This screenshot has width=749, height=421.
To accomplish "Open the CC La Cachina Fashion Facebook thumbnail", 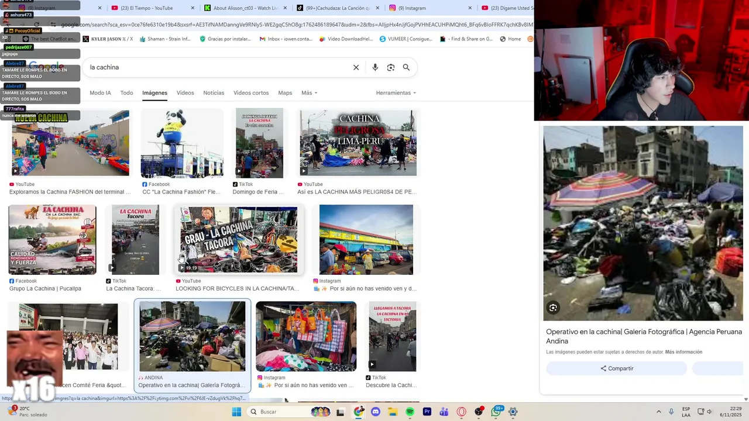I will [x=182, y=143].
